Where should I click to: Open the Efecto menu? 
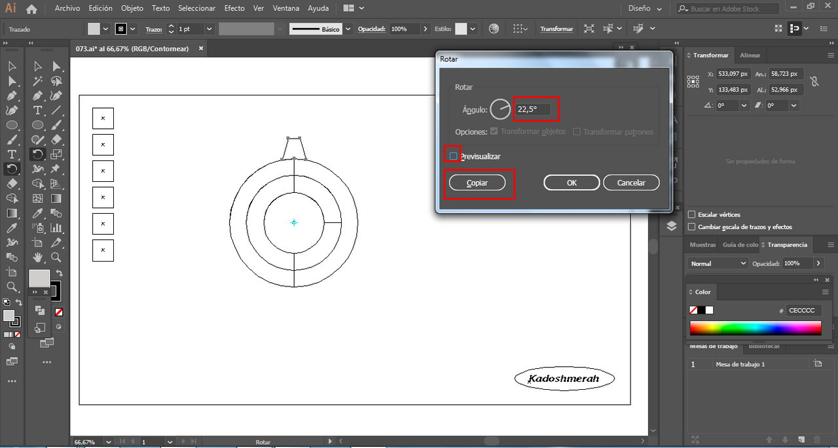pos(234,9)
